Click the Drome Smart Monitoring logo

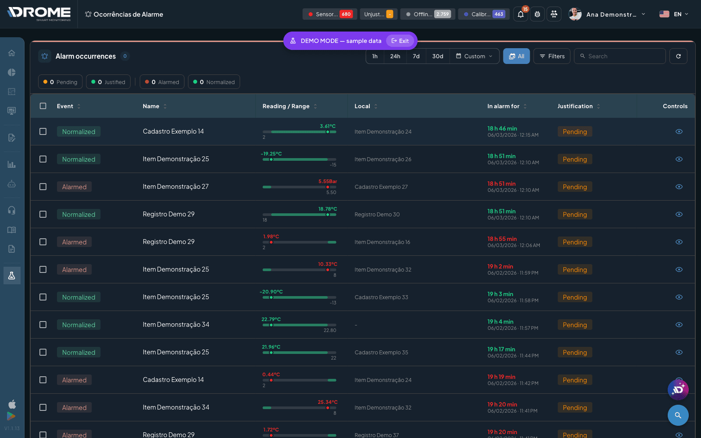(x=39, y=14)
